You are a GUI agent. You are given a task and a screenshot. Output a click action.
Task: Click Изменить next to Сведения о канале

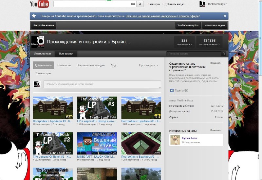coord(215,63)
